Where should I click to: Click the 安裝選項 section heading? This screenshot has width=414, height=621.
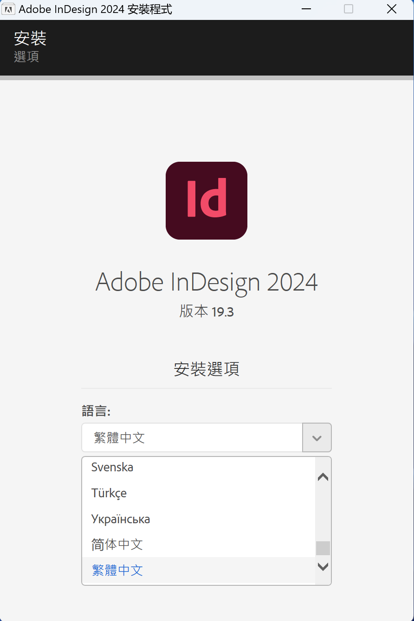[x=207, y=369]
